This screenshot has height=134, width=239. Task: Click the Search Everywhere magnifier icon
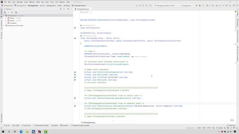pyautogui.click(x=238, y=6)
